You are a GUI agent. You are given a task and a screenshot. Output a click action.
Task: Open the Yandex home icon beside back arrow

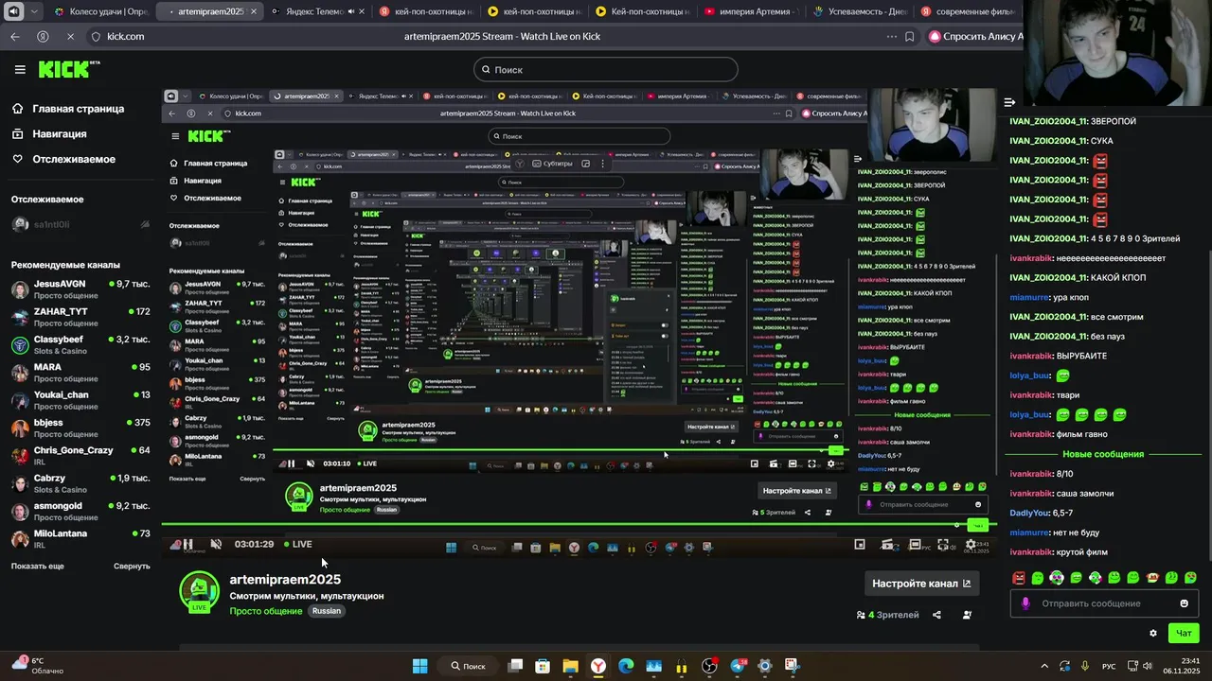point(43,36)
